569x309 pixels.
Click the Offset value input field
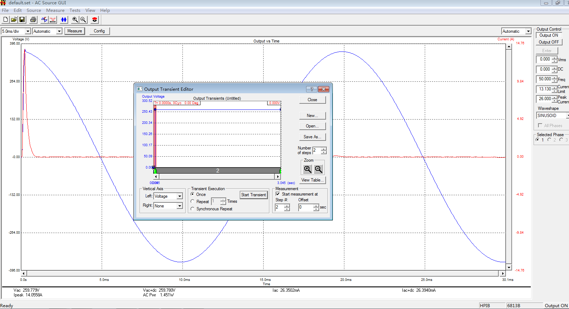[x=306, y=207]
